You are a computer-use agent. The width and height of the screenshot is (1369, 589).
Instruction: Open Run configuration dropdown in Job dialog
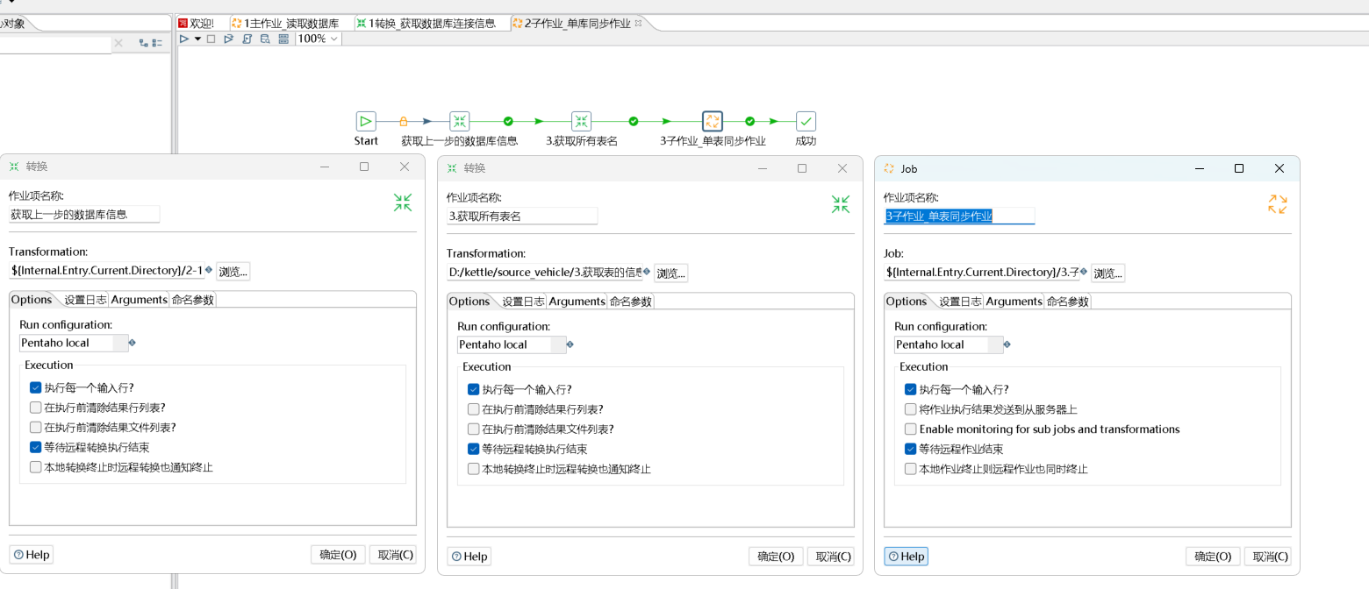point(995,344)
